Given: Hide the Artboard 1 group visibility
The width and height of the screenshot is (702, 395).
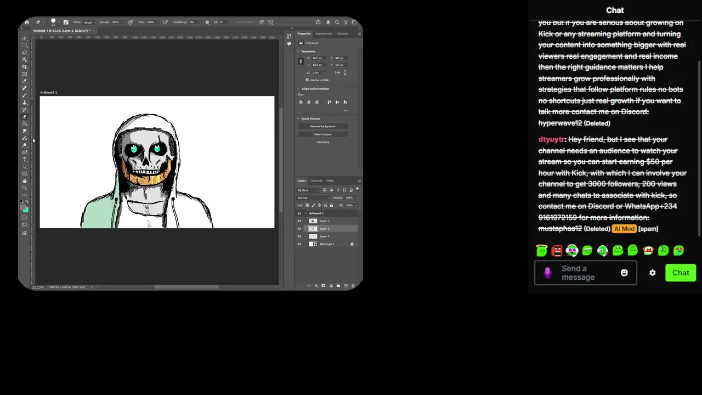Looking at the screenshot, I should coord(299,213).
